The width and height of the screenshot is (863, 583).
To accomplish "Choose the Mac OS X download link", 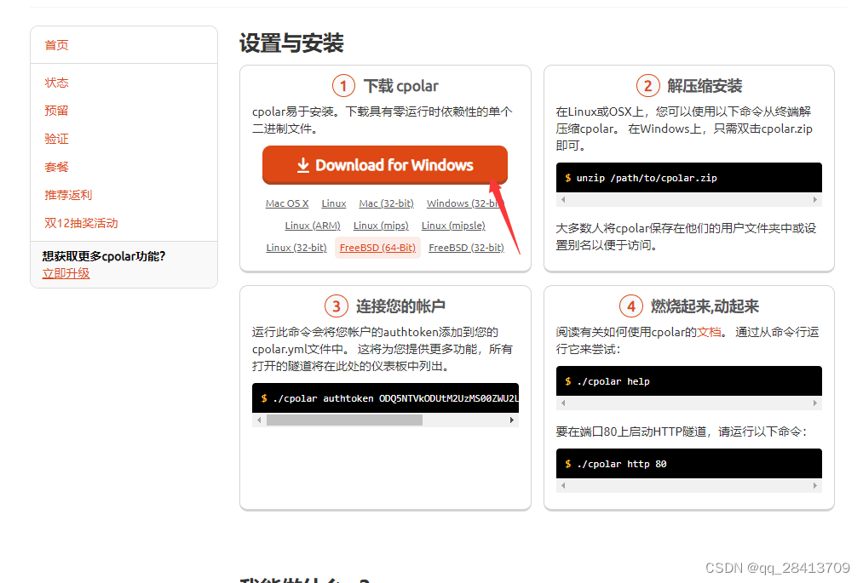I will (x=287, y=203).
